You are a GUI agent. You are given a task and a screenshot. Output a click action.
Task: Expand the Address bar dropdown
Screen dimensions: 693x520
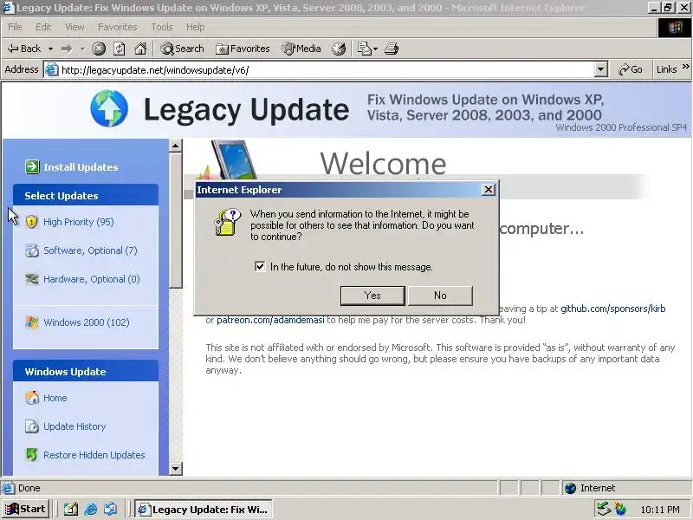click(x=600, y=70)
